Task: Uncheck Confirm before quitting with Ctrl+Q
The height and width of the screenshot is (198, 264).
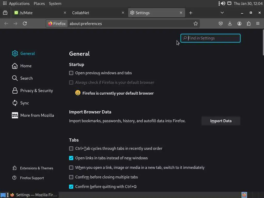Action: click(71, 187)
